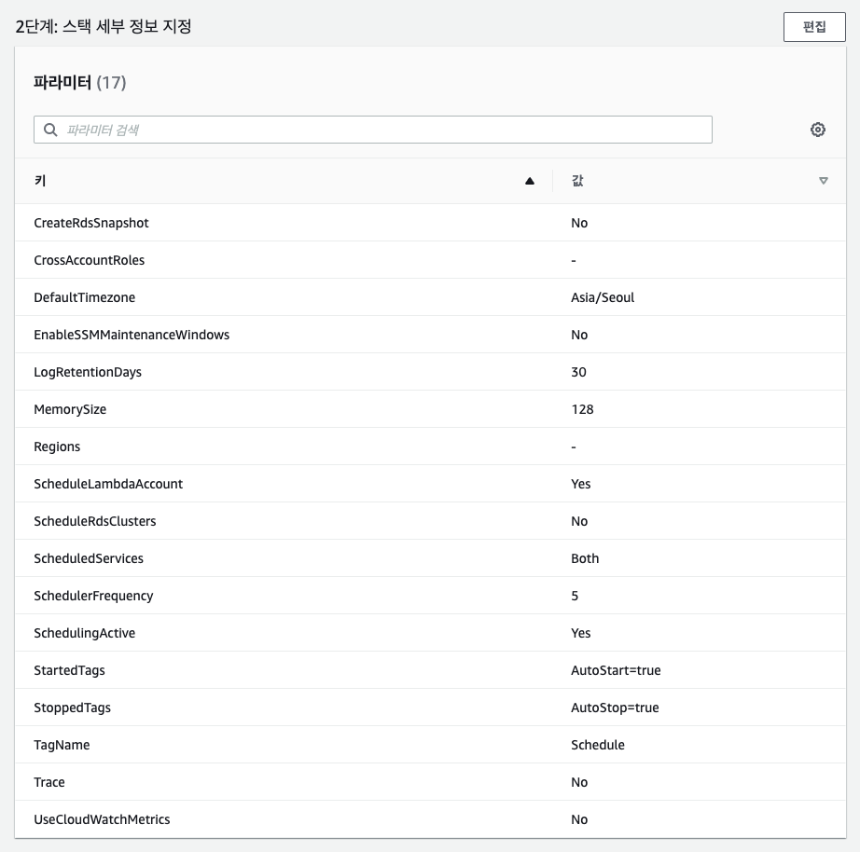Select the DefaultTimezone key
Screen dimensions: 860x852
click(85, 297)
